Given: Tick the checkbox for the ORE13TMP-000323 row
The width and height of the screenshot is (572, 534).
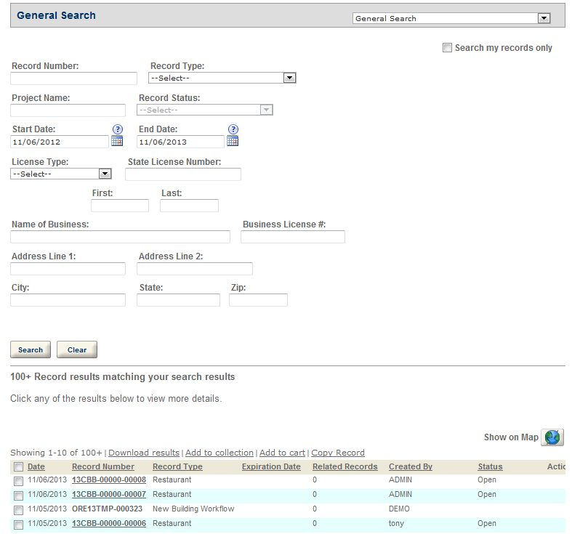Looking at the screenshot, I should (18, 510).
